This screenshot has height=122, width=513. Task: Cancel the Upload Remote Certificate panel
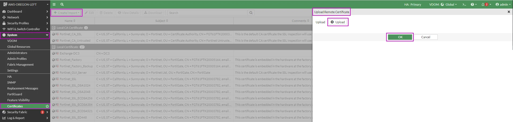425,37
